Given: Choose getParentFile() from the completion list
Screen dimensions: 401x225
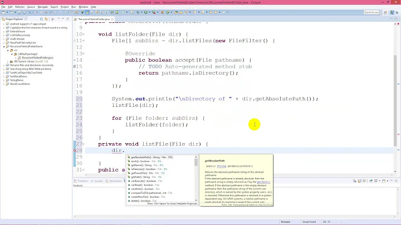Looking at the screenshot, I should coord(161,173).
